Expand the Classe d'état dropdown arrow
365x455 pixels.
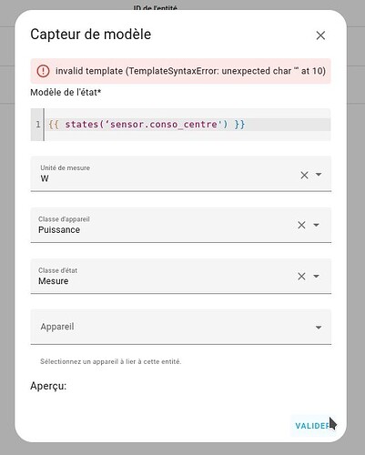pos(316,276)
